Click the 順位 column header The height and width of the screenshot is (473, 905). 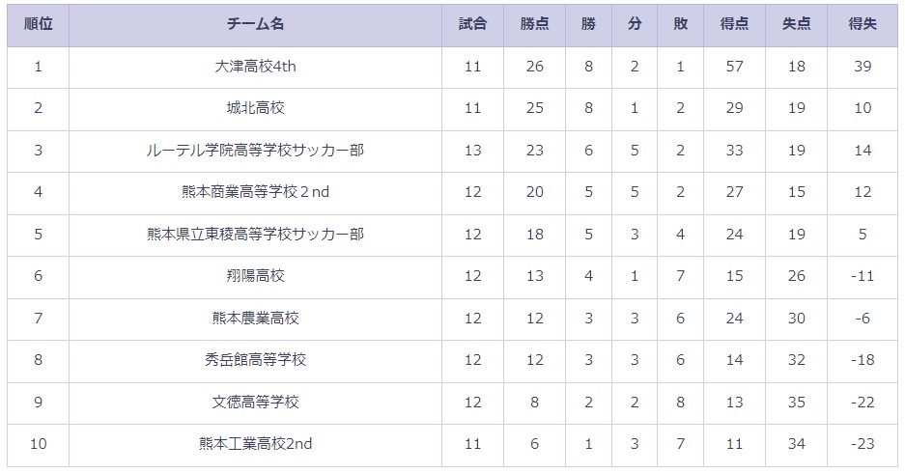pyautogui.click(x=38, y=24)
